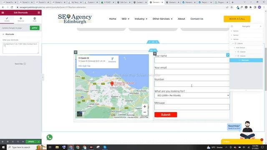Click the BOOK A CALL button

click(x=237, y=19)
